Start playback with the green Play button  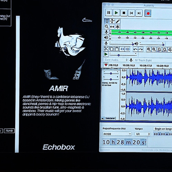[x=116, y=13]
